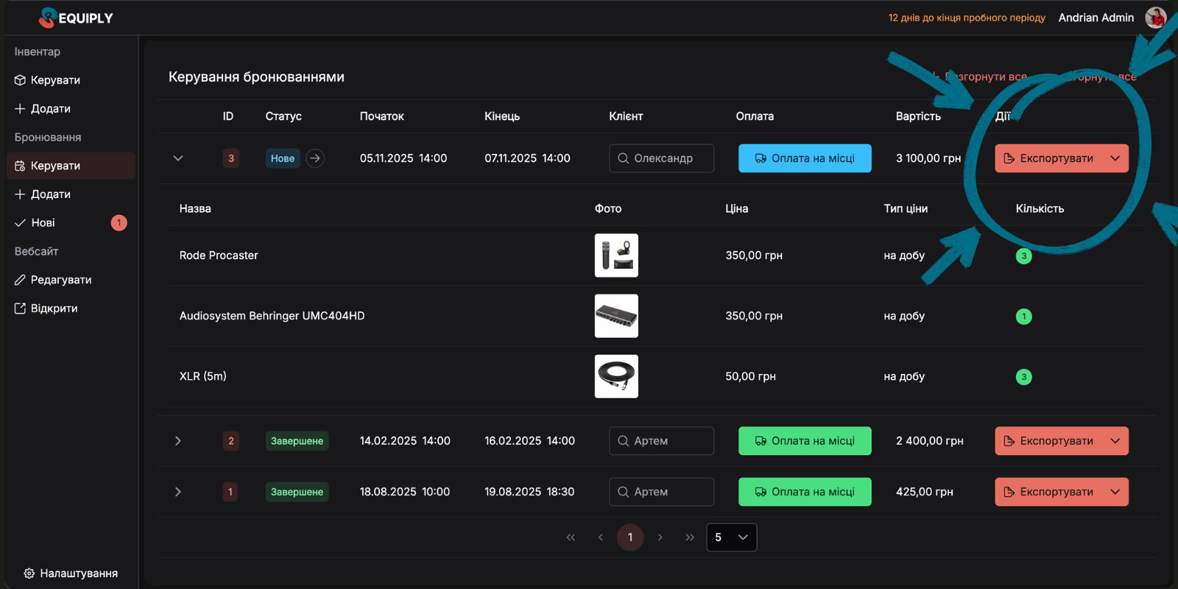
Task: Click quantity badge for XLR (5m)
Action: (1023, 377)
